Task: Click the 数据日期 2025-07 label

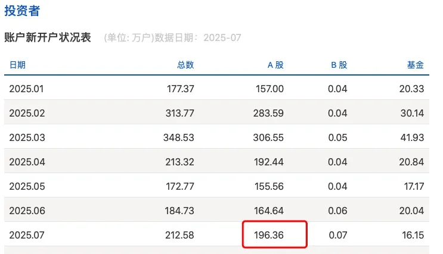Action: click(197, 38)
